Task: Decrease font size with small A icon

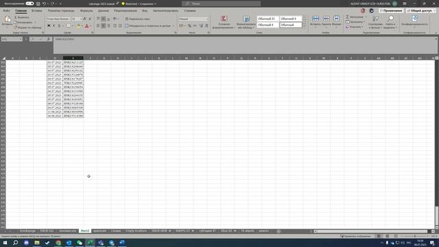Action: [x=90, y=19]
